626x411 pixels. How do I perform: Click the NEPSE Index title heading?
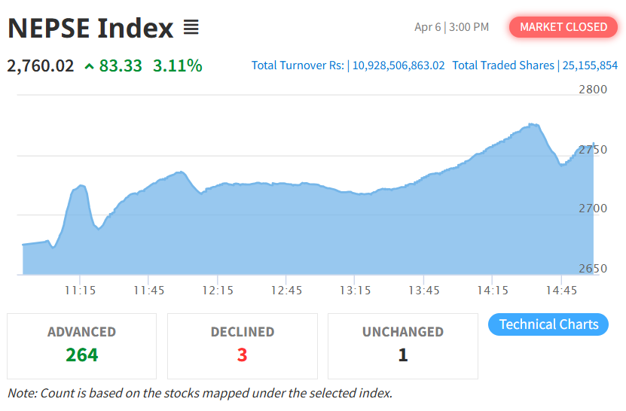[90, 29]
